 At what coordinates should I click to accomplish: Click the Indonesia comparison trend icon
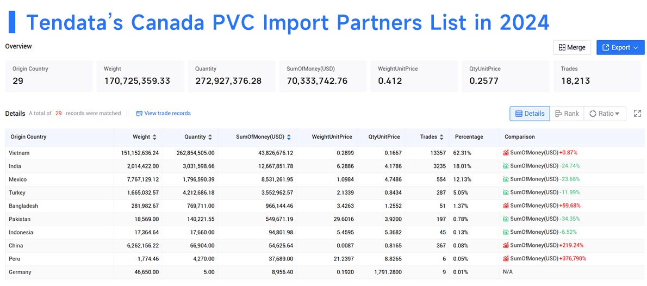click(x=506, y=232)
